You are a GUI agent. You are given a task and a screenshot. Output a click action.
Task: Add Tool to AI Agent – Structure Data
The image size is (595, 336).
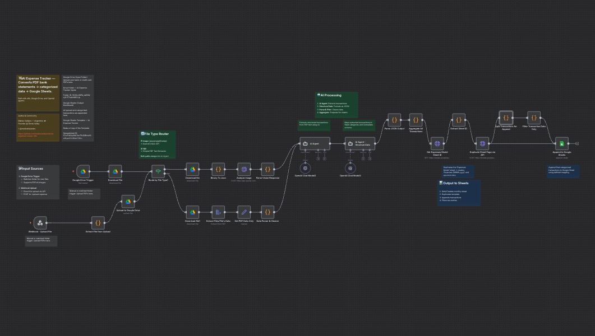370,158
